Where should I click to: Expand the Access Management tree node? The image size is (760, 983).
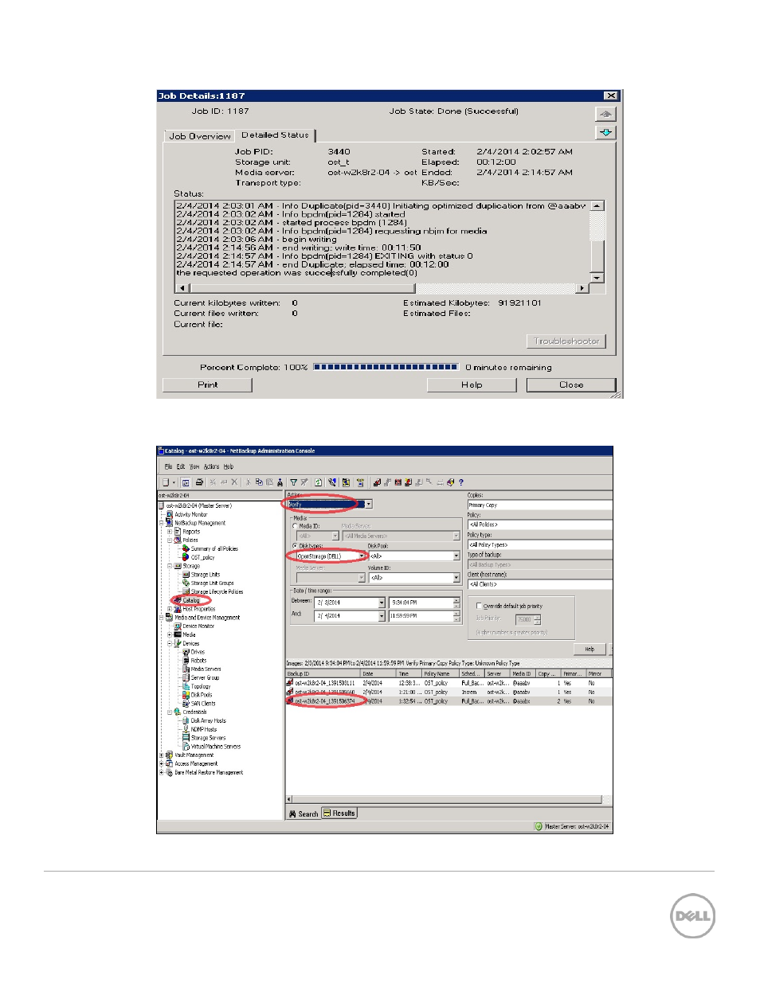(x=161, y=763)
